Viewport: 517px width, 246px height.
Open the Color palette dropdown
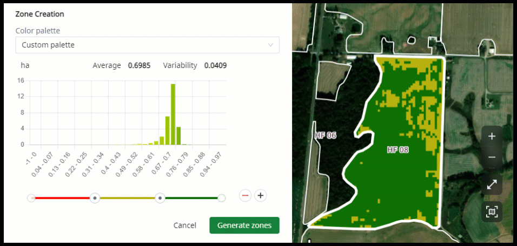(x=147, y=45)
